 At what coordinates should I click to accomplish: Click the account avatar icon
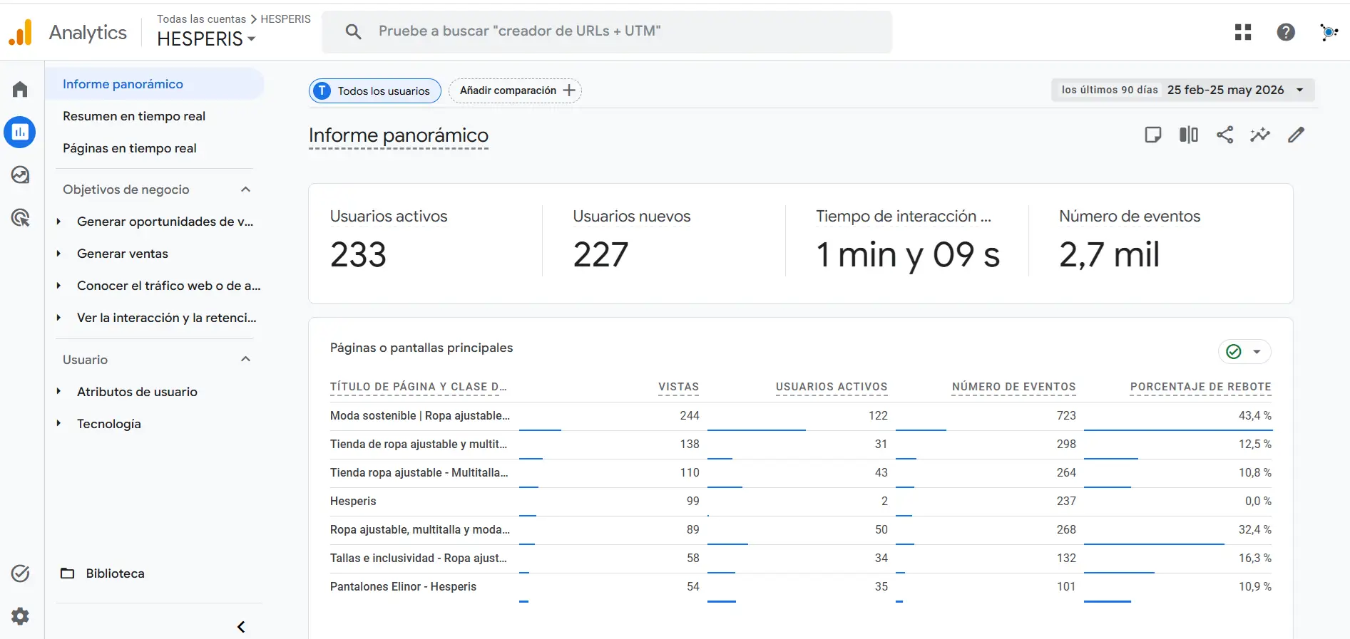[x=1329, y=32]
